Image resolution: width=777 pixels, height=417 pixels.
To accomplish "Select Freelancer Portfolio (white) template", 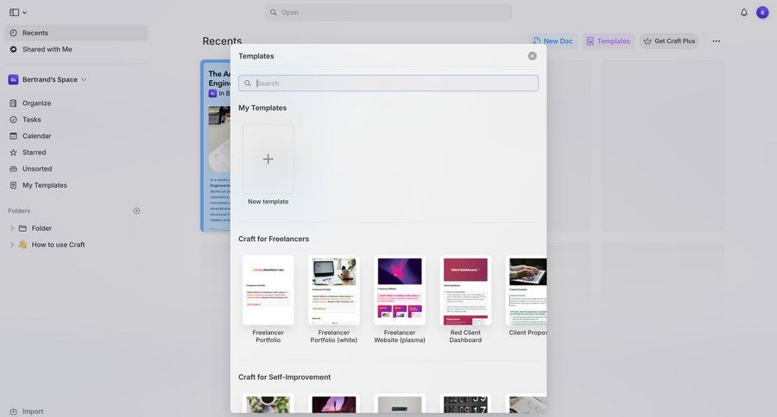I will click(x=334, y=290).
